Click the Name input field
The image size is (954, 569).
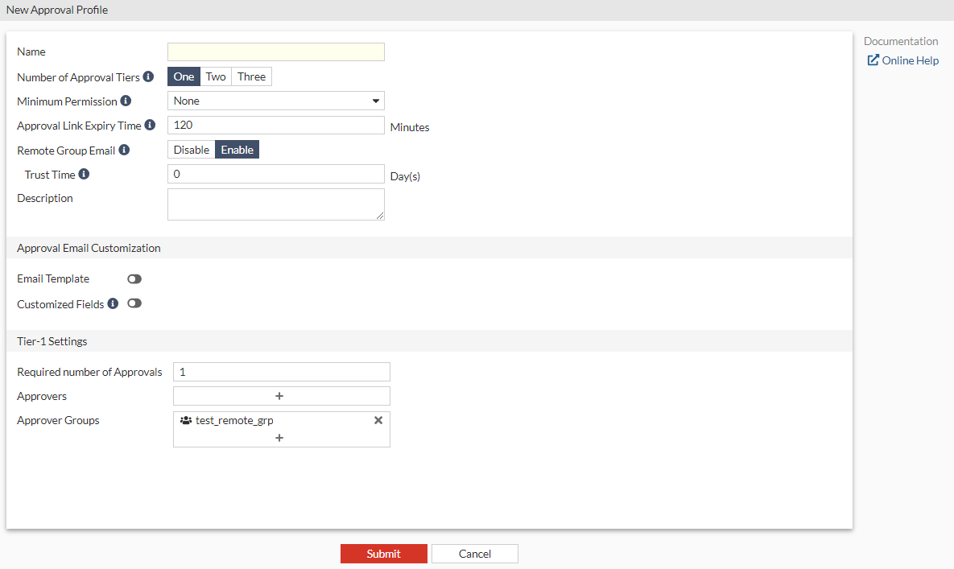click(x=275, y=52)
